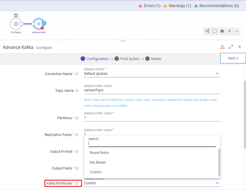Click the Partitions info icon
The height and width of the screenshot is (190, 246).
pyautogui.click(x=77, y=118)
